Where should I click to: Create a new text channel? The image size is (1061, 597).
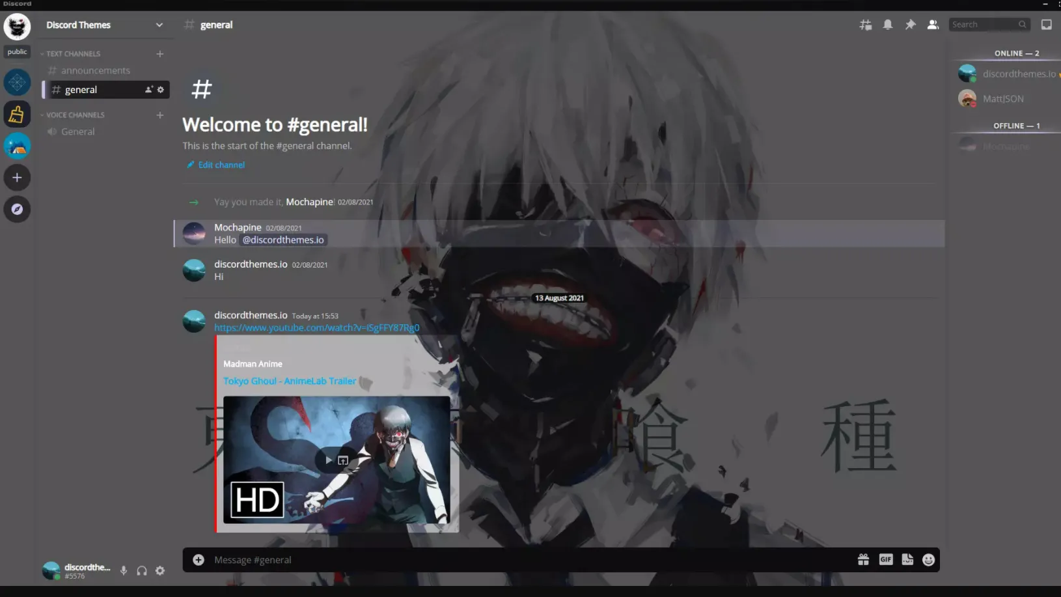click(160, 54)
